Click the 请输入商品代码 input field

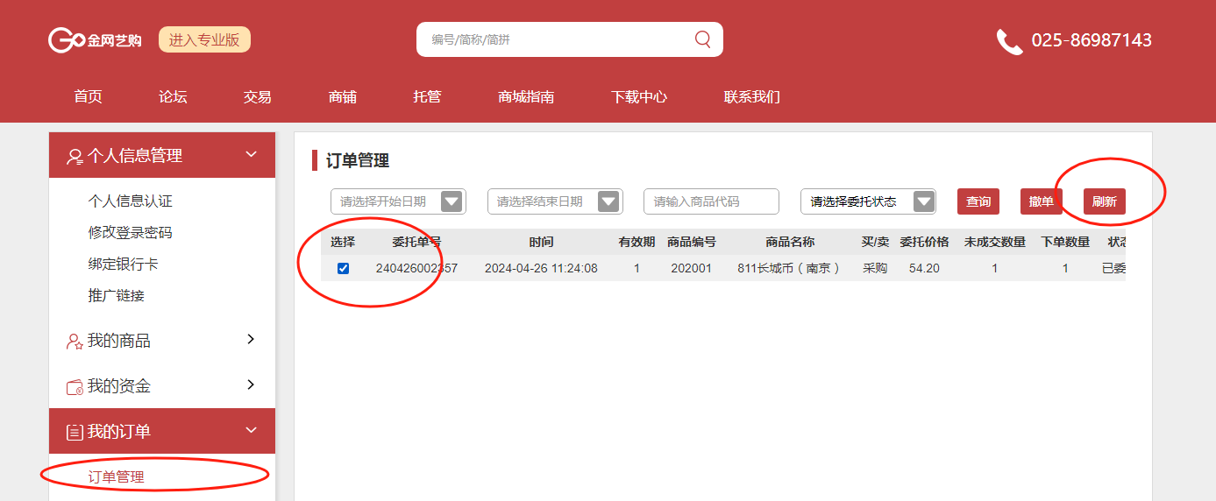[x=711, y=201]
